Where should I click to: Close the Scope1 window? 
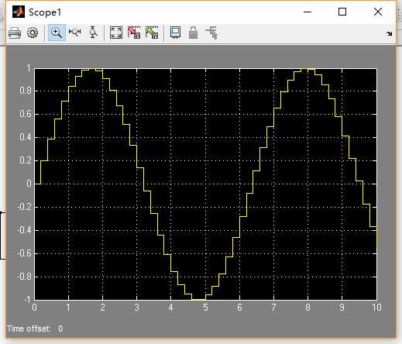(x=378, y=12)
